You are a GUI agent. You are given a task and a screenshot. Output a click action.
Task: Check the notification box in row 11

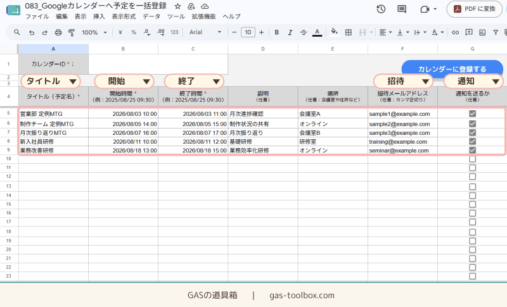point(472,168)
